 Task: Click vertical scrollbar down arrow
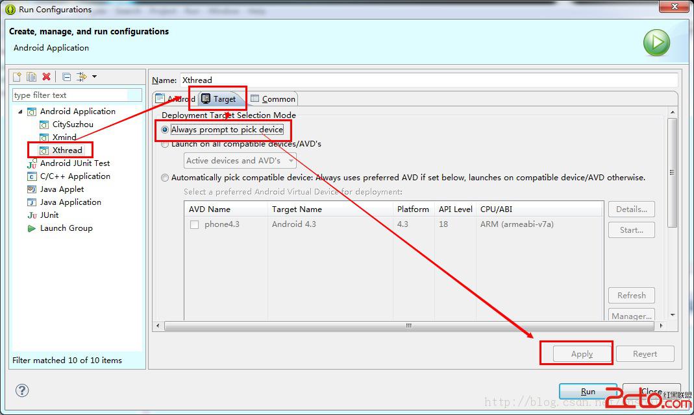coord(673,315)
